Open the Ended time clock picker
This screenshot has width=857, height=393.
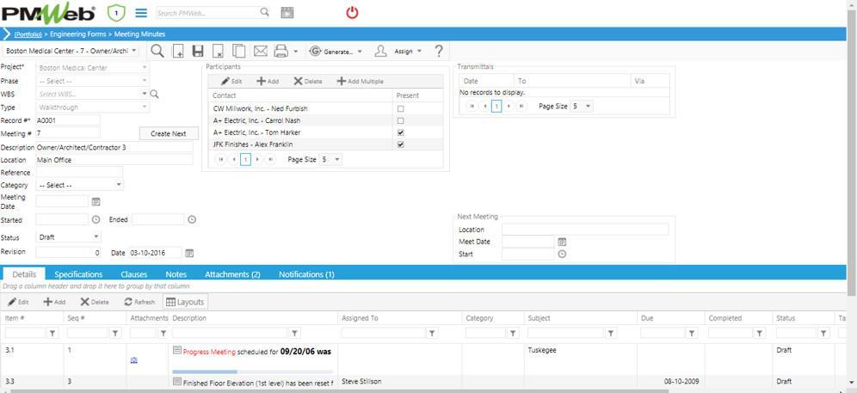click(x=192, y=220)
